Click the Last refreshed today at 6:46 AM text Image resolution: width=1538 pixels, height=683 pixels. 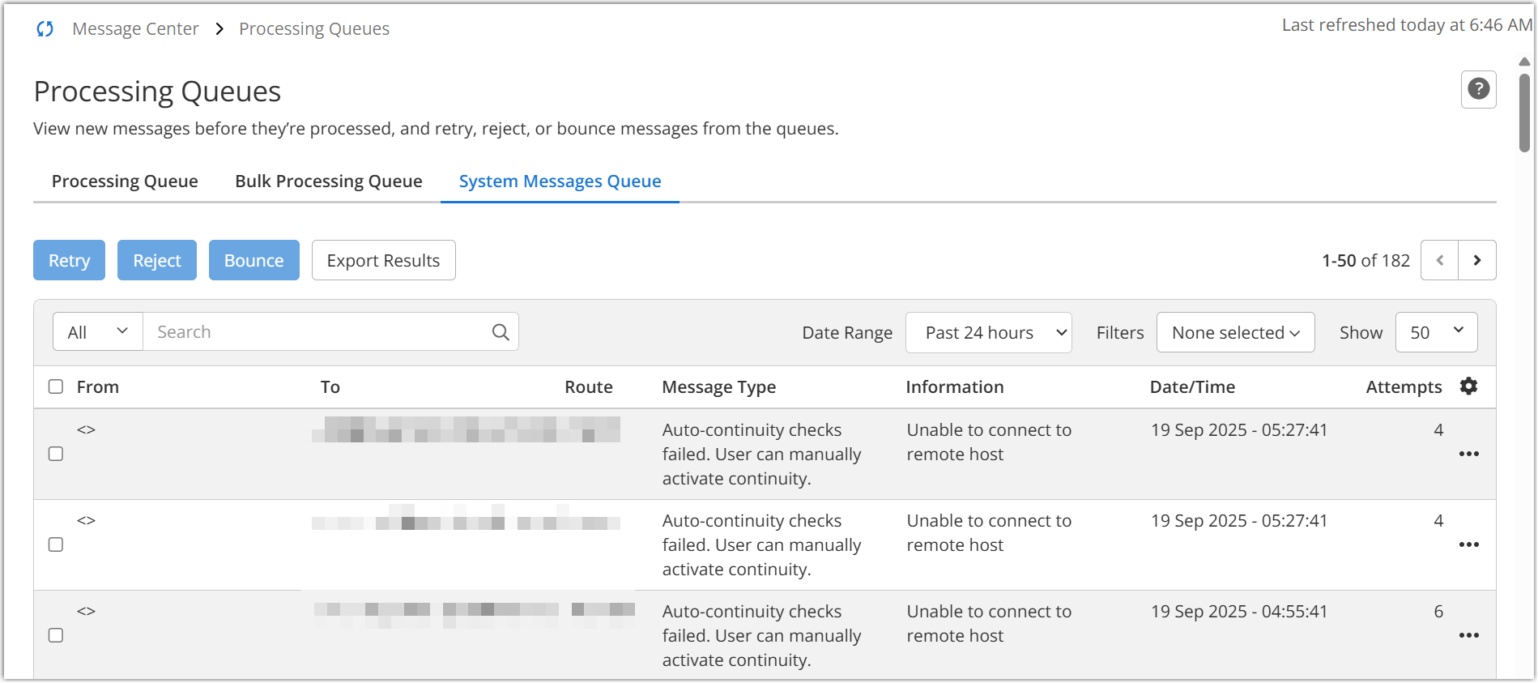[x=1407, y=25]
